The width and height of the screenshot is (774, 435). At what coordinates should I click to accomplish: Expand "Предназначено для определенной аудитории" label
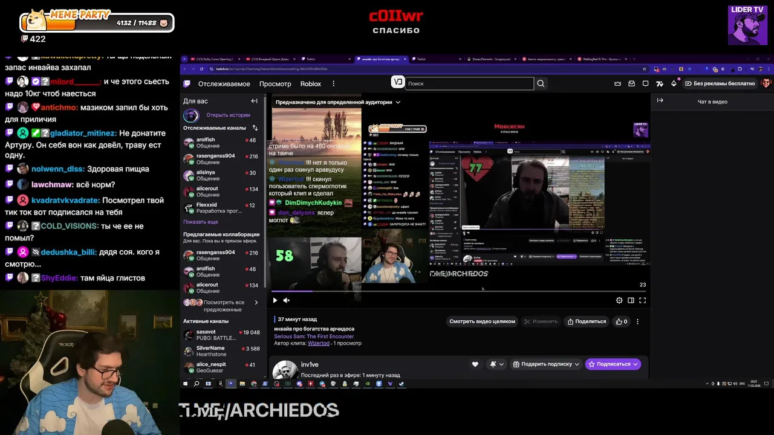[x=337, y=102]
